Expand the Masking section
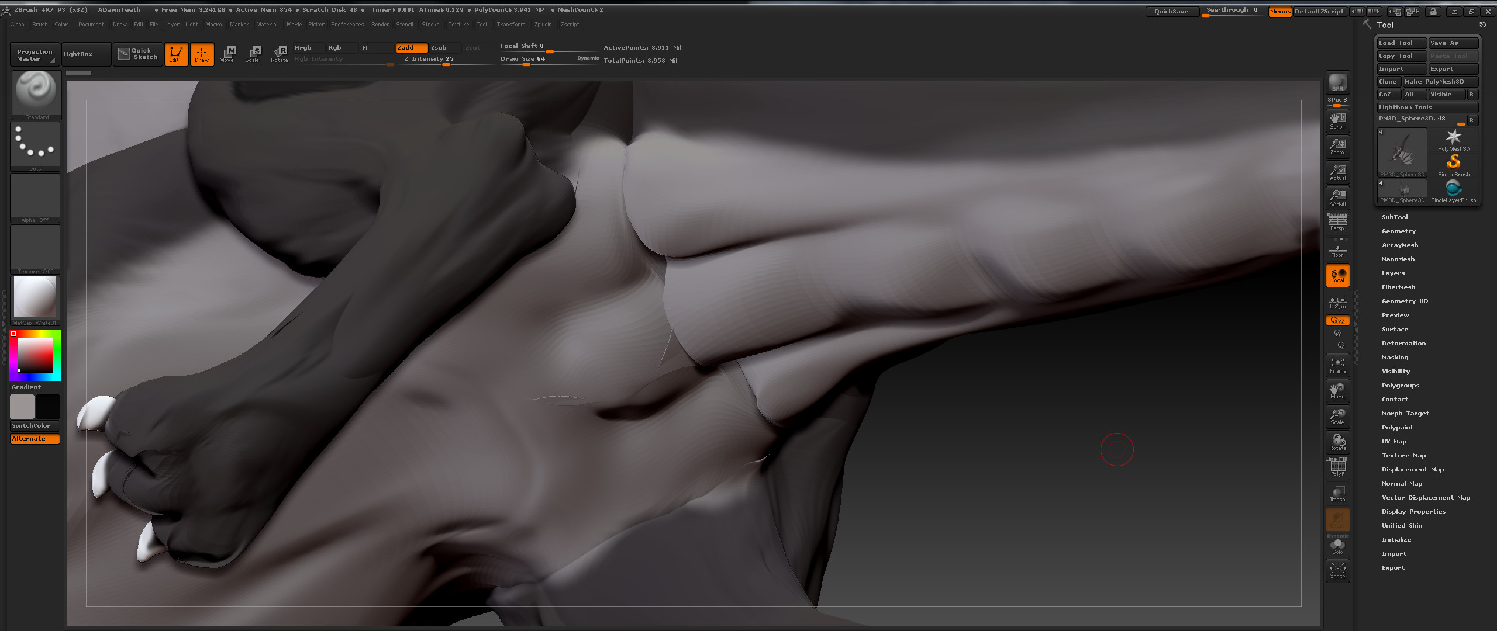This screenshot has height=631, width=1497. 1395,357
